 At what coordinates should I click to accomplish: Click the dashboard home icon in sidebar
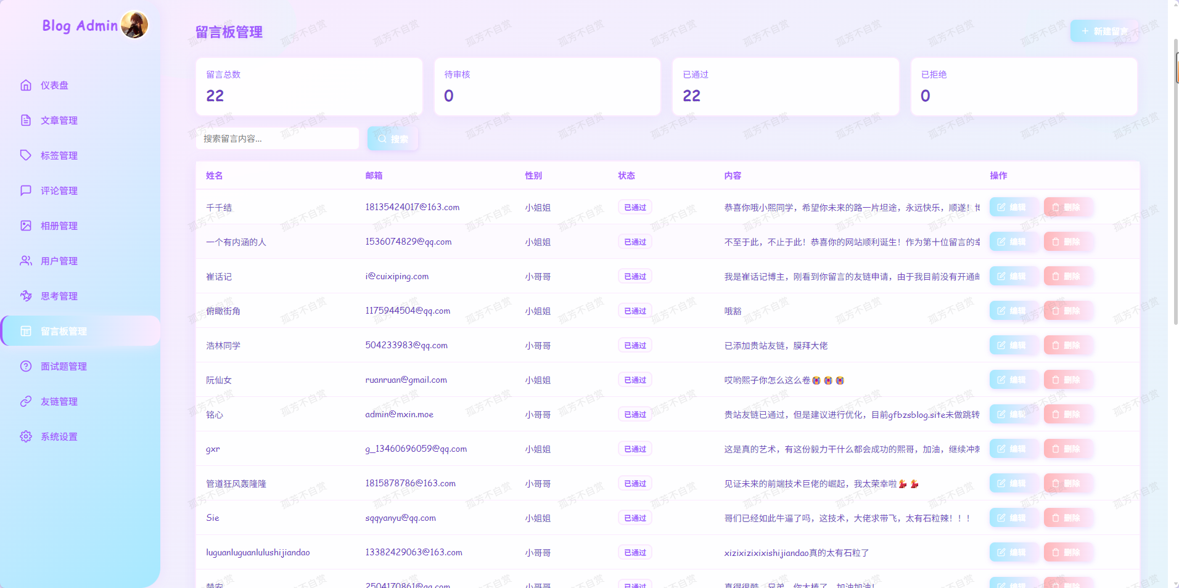pyautogui.click(x=26, y=85)
